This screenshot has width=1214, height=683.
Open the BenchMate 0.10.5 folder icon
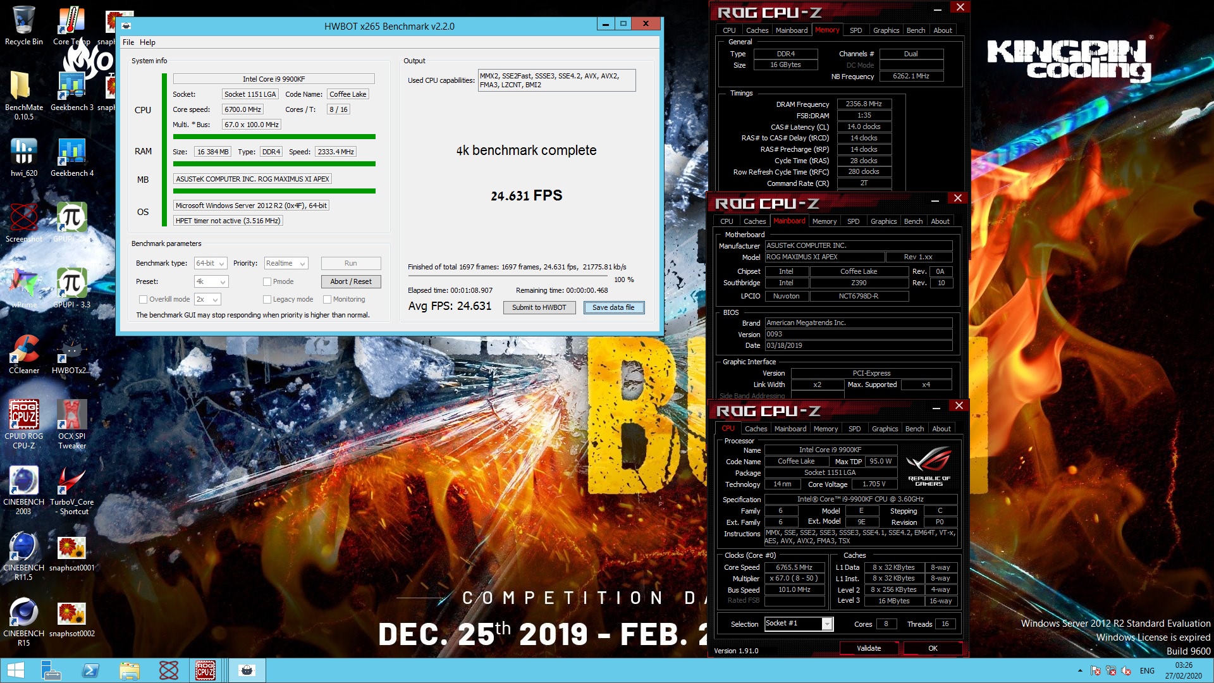click(23, 95)
